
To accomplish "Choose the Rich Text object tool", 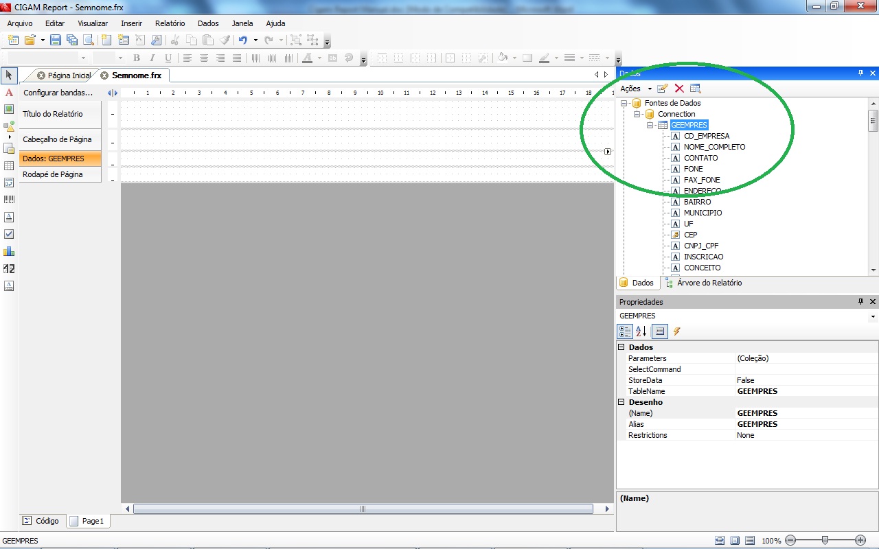I will tap(9, 217).
